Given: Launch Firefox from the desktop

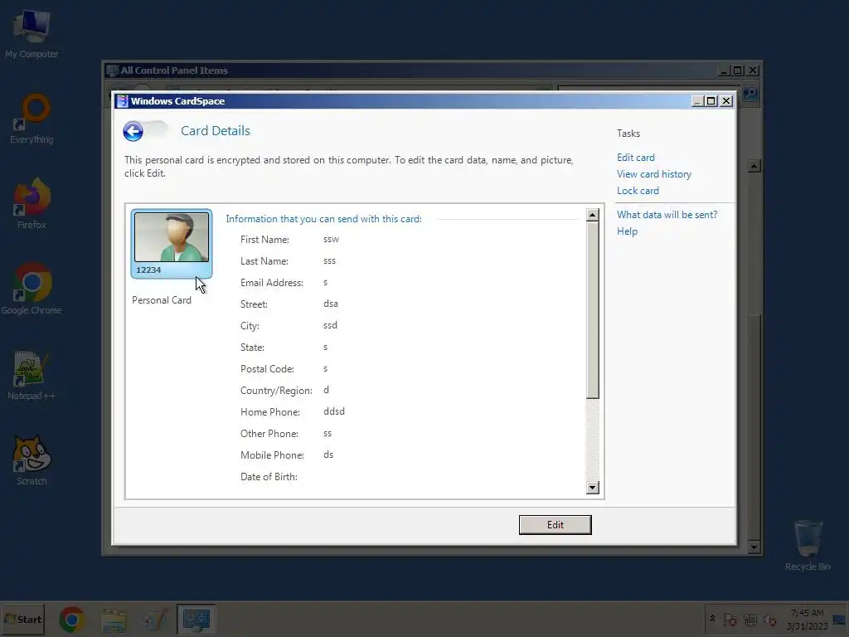Looking at the screenshot, I should [32, 204].
